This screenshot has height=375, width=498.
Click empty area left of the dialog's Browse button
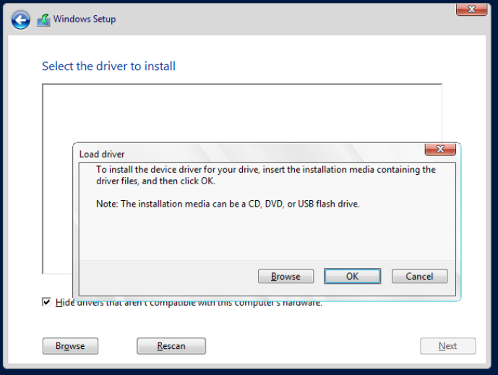(166, 276)
